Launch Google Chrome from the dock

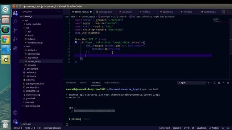click(5, 39)
